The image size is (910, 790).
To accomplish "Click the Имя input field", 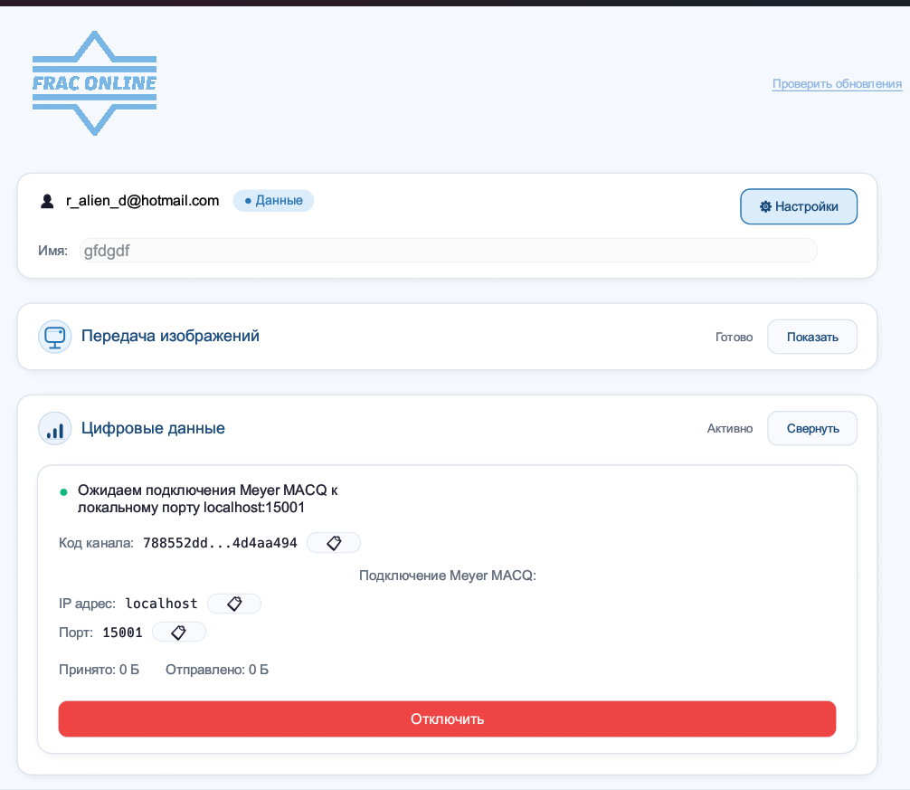I will click(448, 251).
